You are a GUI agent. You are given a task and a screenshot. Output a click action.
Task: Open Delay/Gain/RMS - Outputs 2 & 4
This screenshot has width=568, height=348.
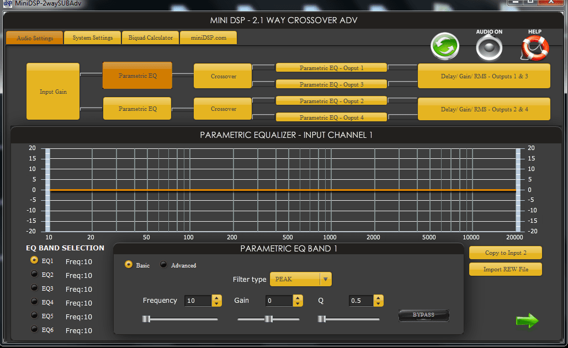click(x=484, y=109)
